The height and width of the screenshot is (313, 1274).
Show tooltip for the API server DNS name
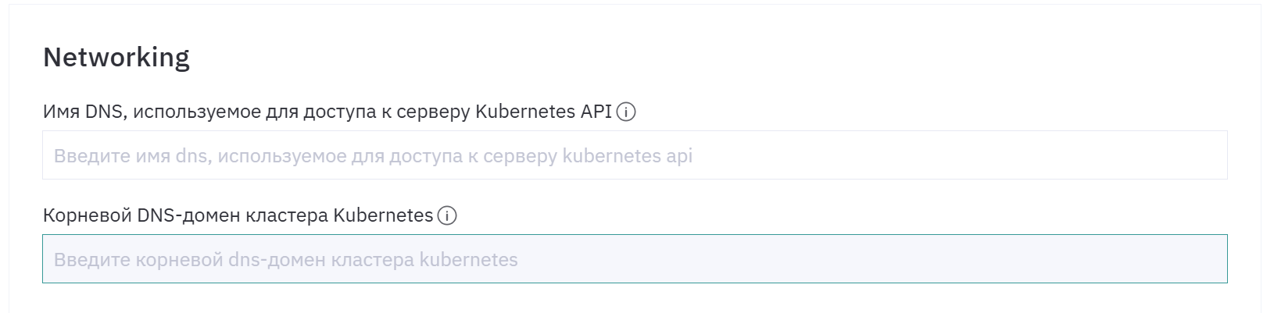coord(626,112)
